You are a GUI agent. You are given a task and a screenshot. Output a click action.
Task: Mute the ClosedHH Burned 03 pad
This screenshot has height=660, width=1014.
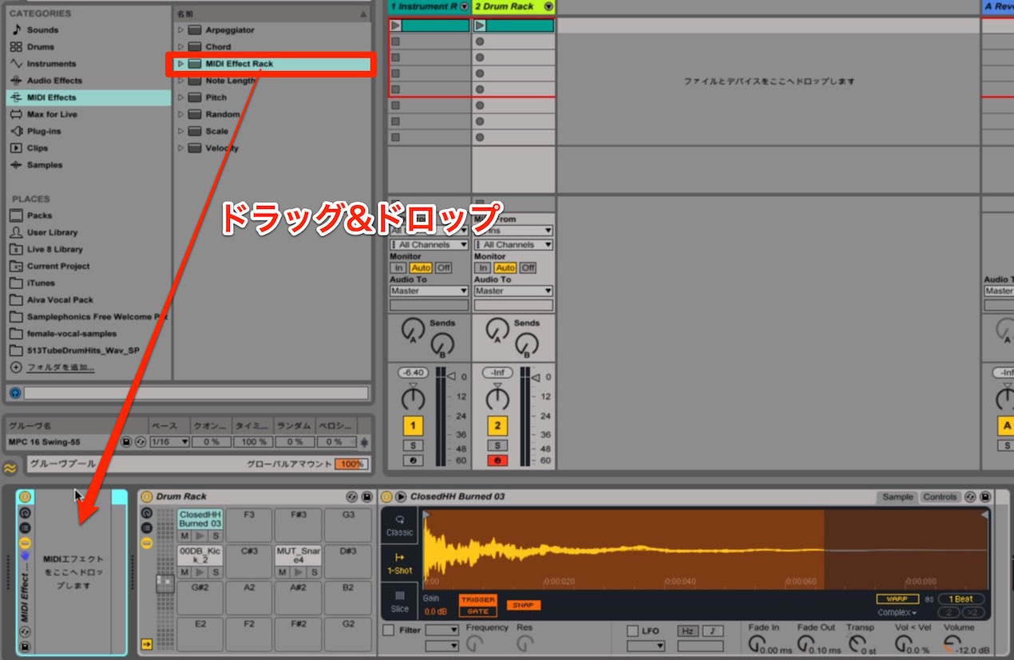[x=184, y=536]
